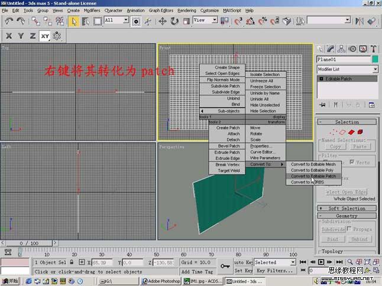Select the Unlink Selection tool
This screenshot has width=382, height=286.
47,21
